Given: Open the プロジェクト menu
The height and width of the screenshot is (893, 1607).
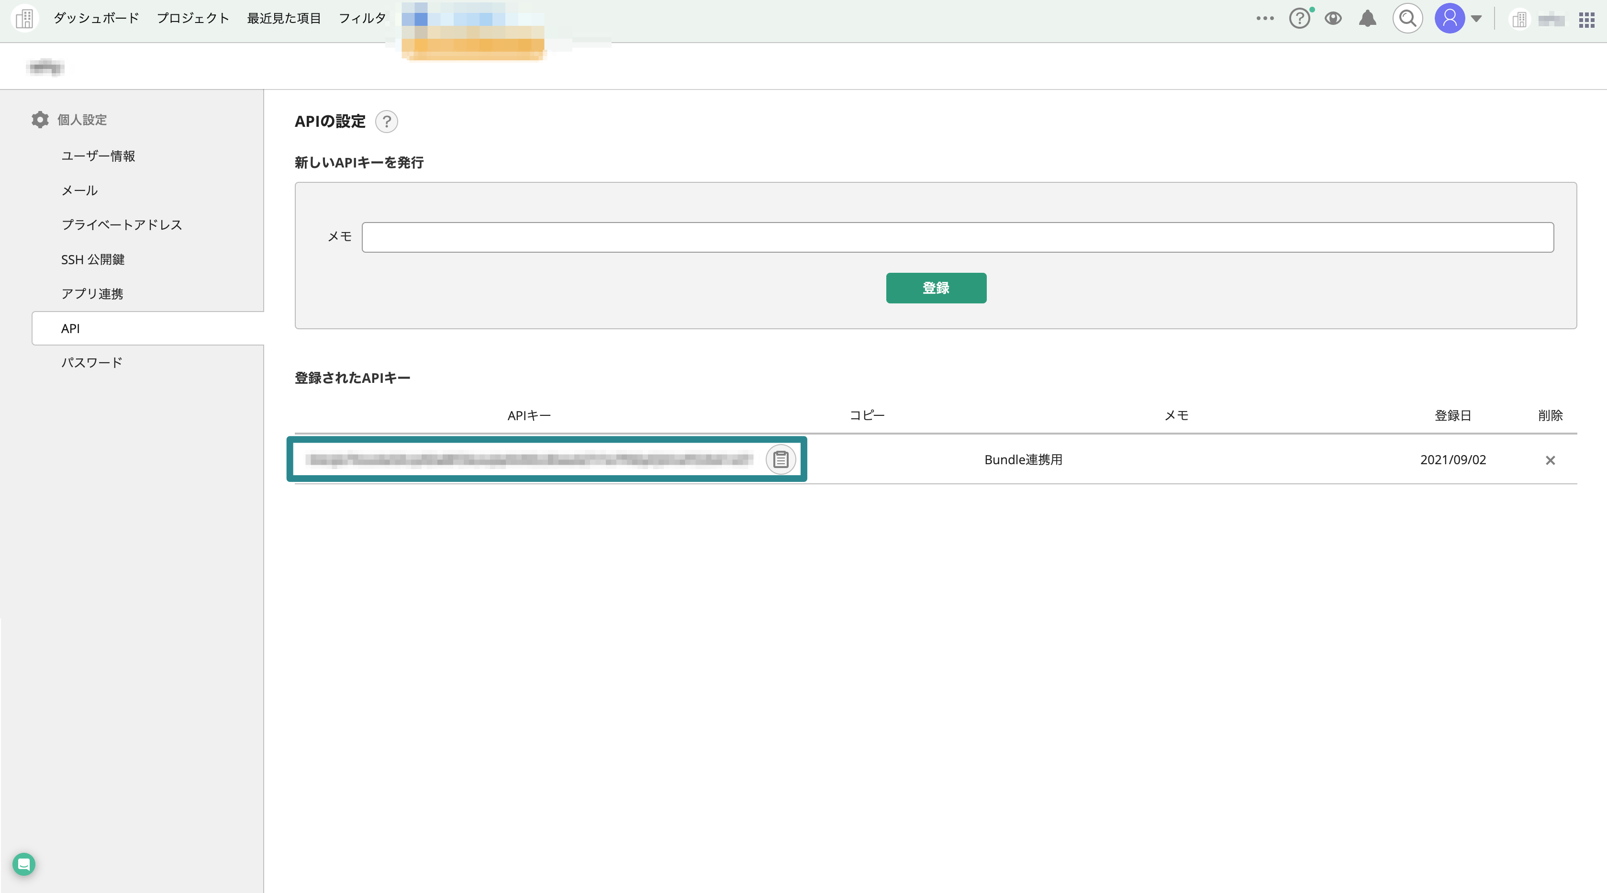Looking at the screenshot, I should tap(193, 18).
